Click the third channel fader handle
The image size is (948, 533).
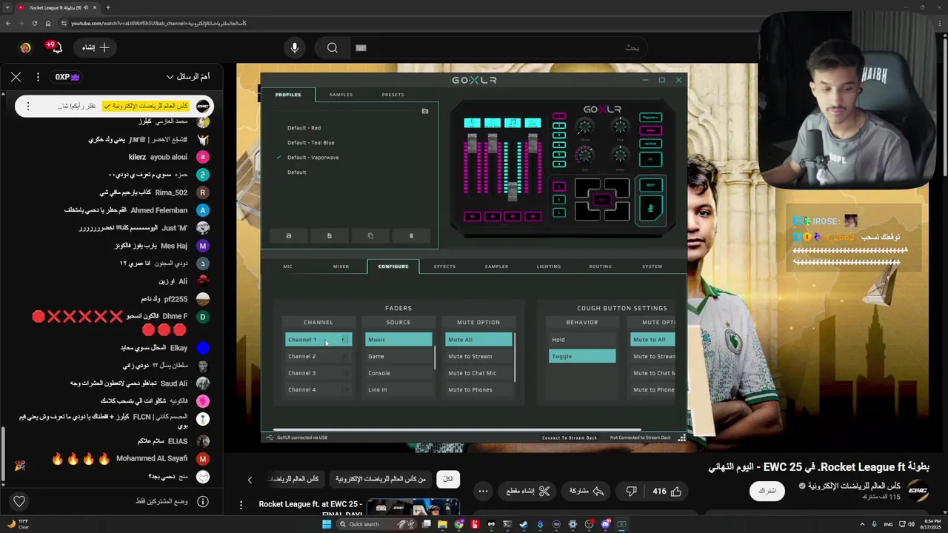click(513, 191)
